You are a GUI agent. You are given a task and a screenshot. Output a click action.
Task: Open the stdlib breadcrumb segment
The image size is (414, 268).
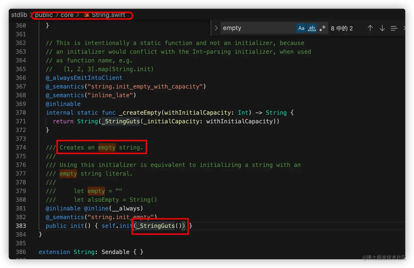[x=19, y=15]
